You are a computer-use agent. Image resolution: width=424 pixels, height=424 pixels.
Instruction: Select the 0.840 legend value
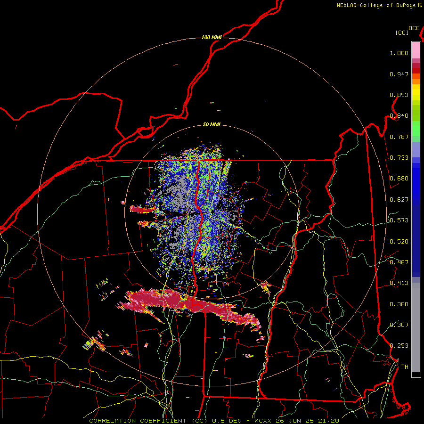(x=399, y=116)
